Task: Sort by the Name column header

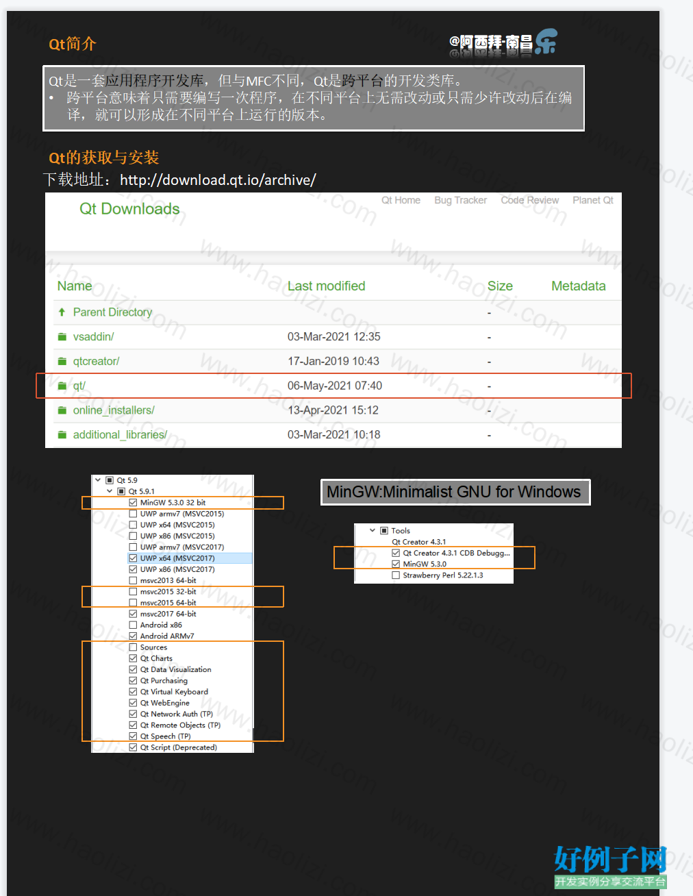Action: pos(75,286)
